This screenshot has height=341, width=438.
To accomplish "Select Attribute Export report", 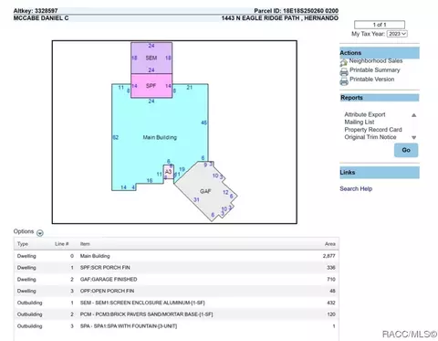I will [365, 114].
